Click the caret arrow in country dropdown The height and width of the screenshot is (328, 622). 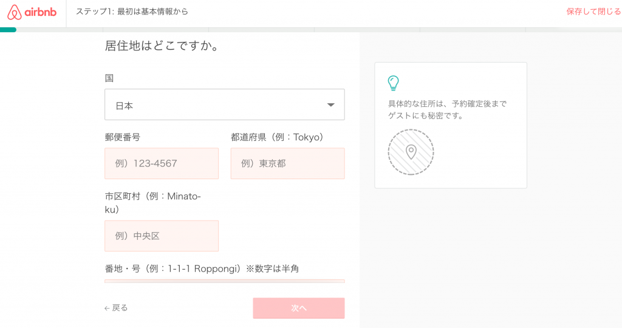point(331,105)
